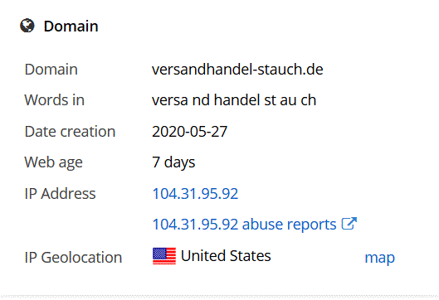The image size is (439, 300).
Task: Click the Web age row label
Action: coord(53,162)
